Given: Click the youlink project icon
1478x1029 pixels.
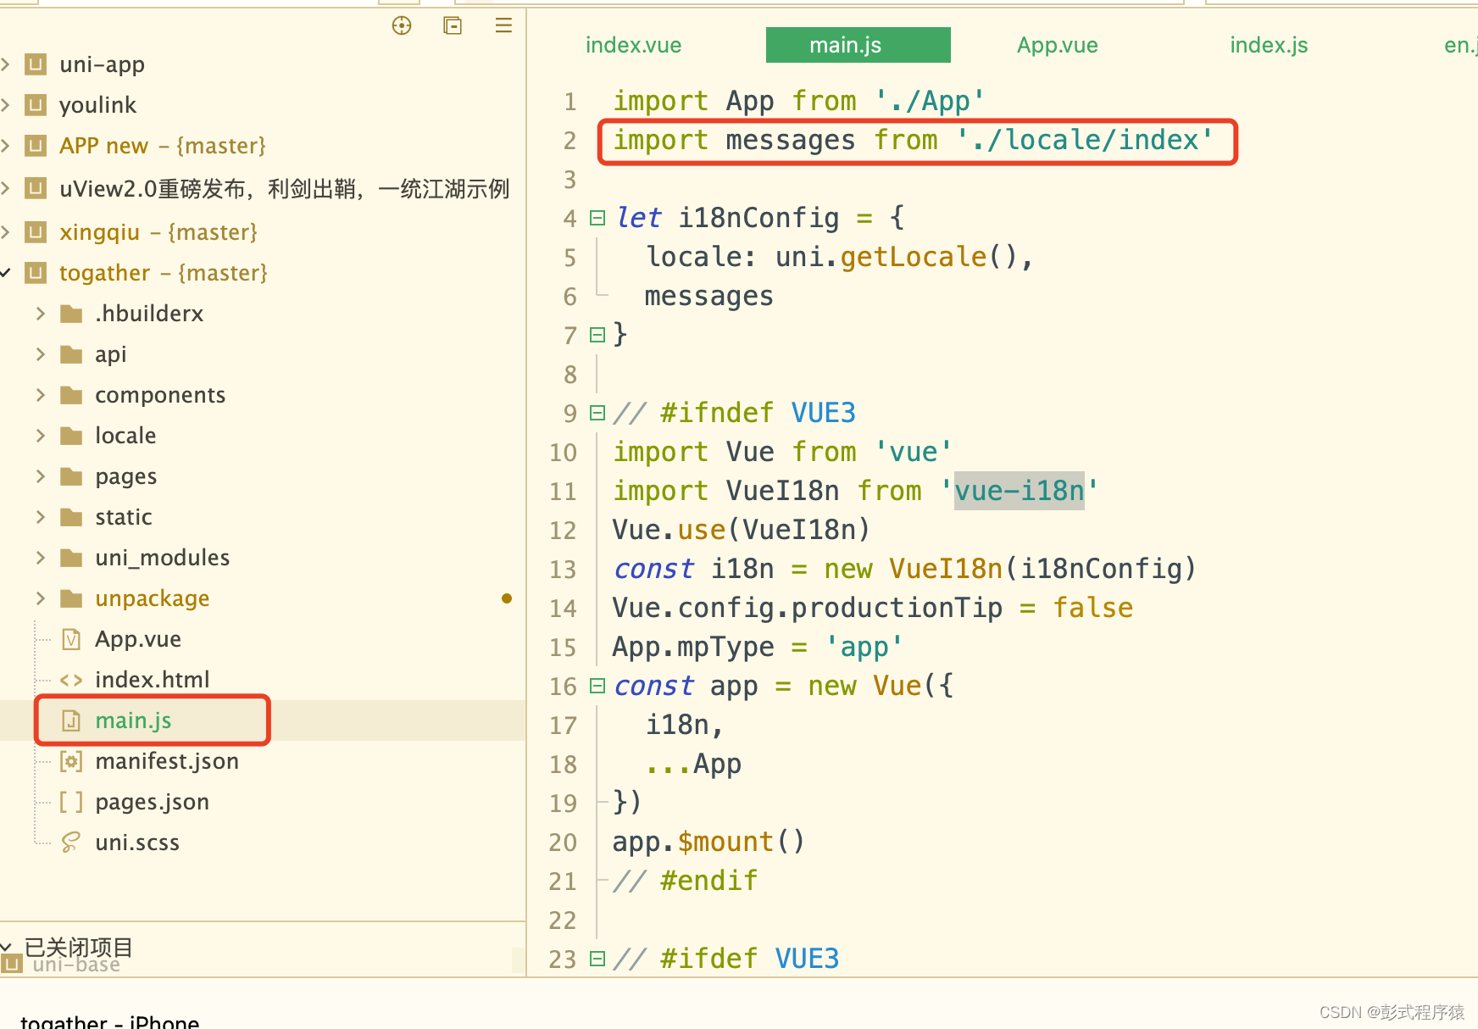Looking at the screenshot, I should 36,105.
